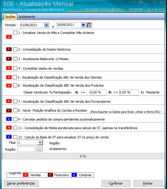
Task: Click the Financeiro legend dark red F swatch
Action: click(x=50, y=175)
